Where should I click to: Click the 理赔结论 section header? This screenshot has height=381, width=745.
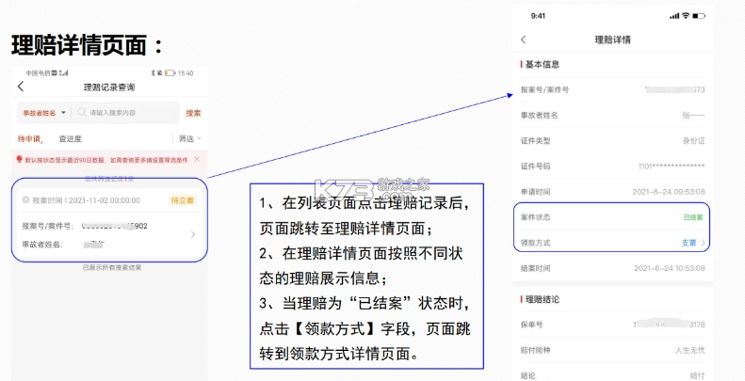pos(541,299)
